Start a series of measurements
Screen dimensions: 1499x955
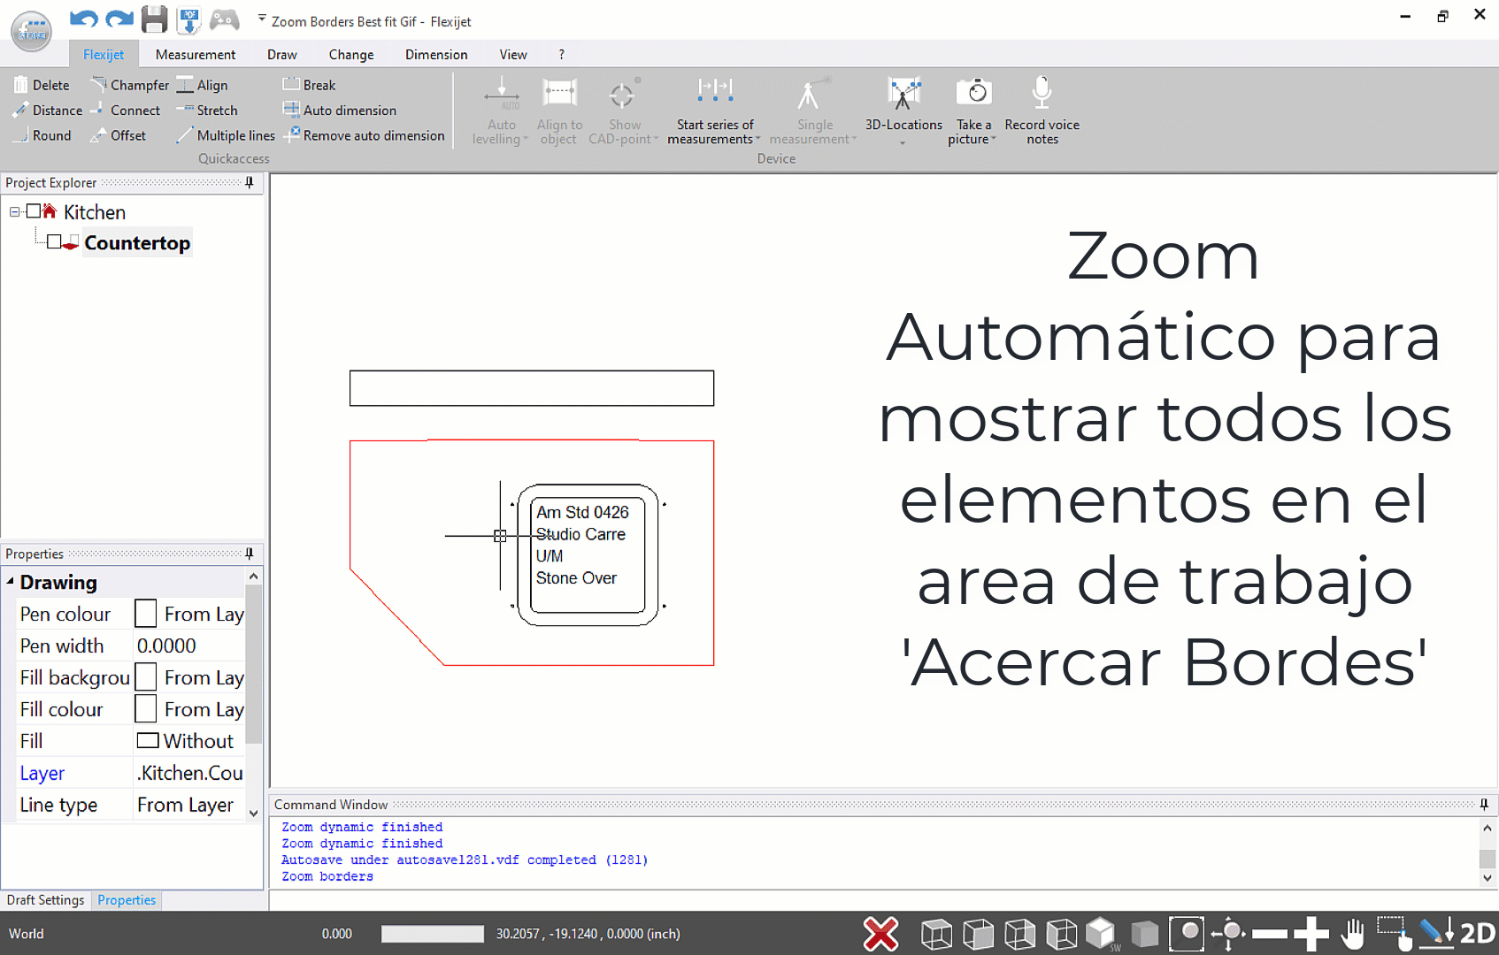(x=715, y=111)
